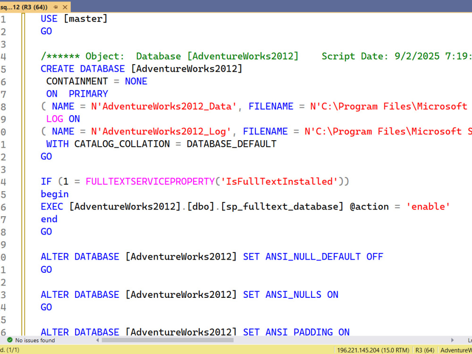Viewport: 472px width, 354px height.
Task: Click the R3 (64) login status entry
Action: coord(424,350)
